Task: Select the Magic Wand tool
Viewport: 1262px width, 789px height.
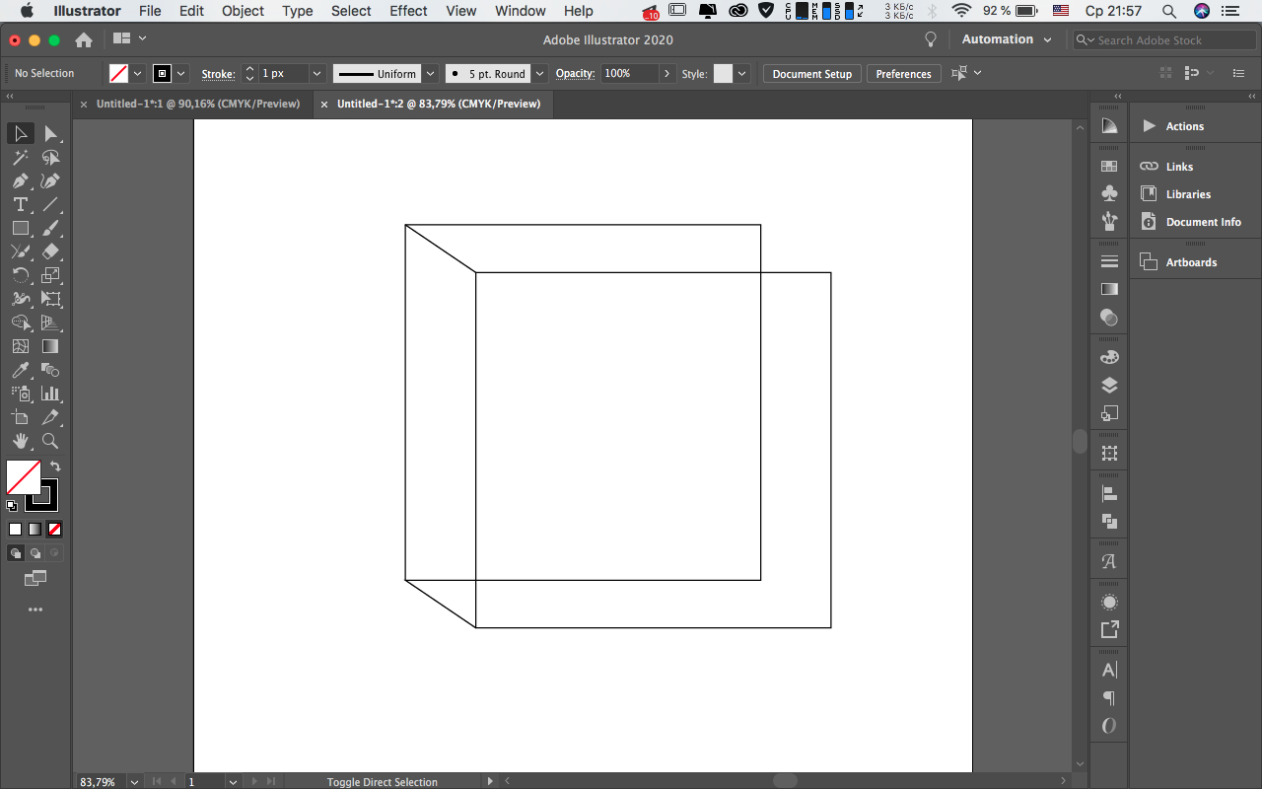Action: 21,157
